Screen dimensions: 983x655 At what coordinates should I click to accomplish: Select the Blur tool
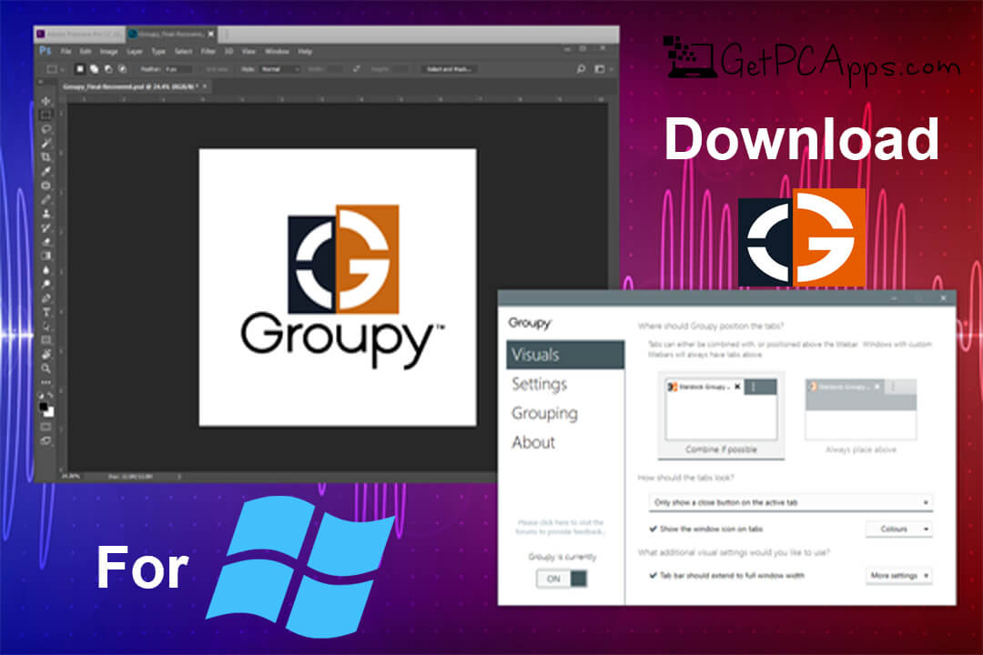click(46, 270)
